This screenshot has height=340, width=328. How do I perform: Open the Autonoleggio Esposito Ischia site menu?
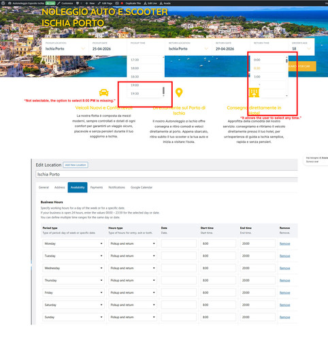pyautogui.click(x=26, y=3)
